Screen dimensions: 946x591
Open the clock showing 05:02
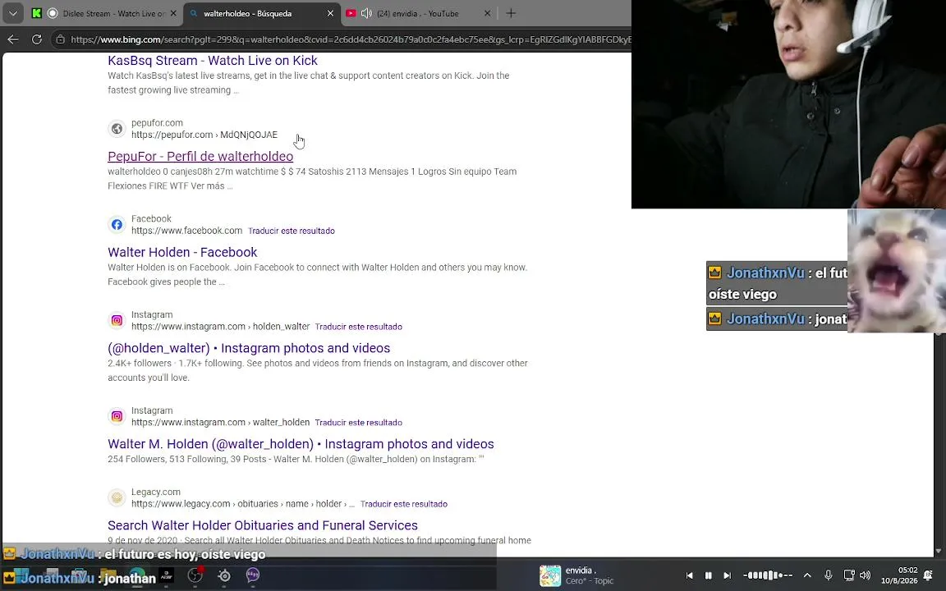coord(899,575)
